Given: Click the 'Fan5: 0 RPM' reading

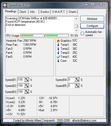Looking at the screenshot, I should pyautogui.click(x=19, y=57).
